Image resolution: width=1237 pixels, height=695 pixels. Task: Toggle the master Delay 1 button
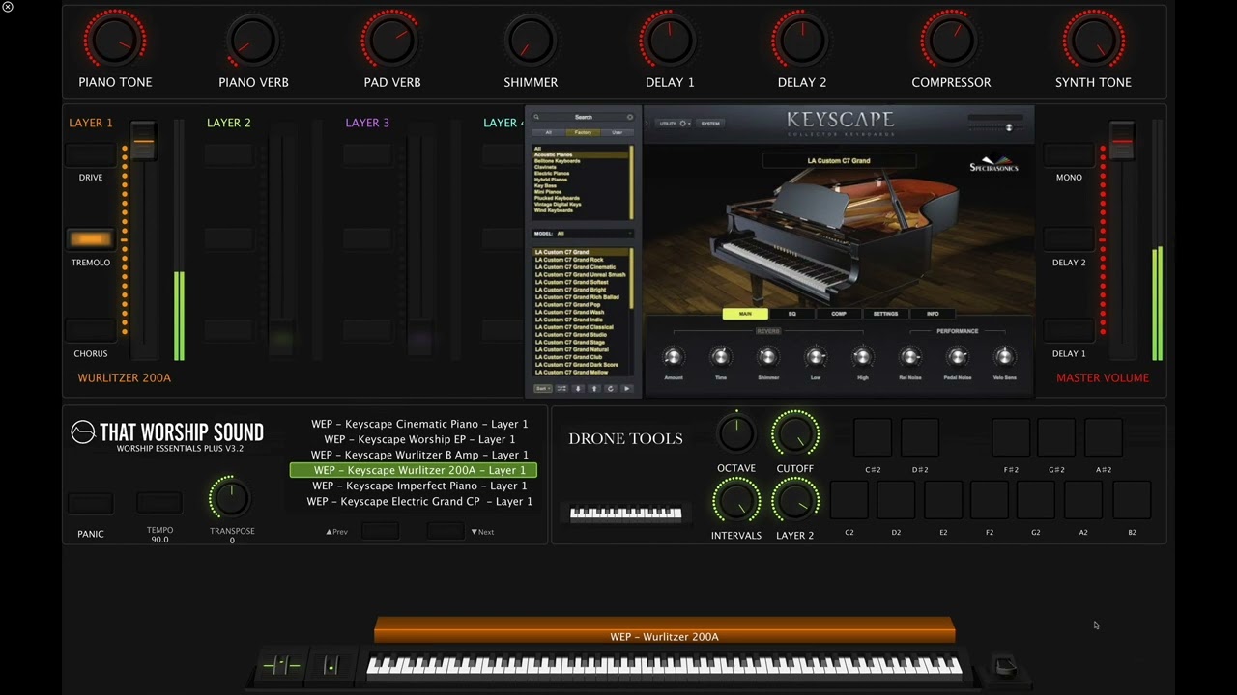click(x=1069, y=330)
